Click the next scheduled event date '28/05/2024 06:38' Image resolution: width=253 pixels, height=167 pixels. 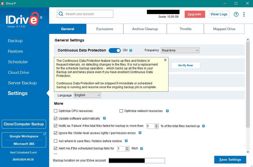[x=23, y=159]
